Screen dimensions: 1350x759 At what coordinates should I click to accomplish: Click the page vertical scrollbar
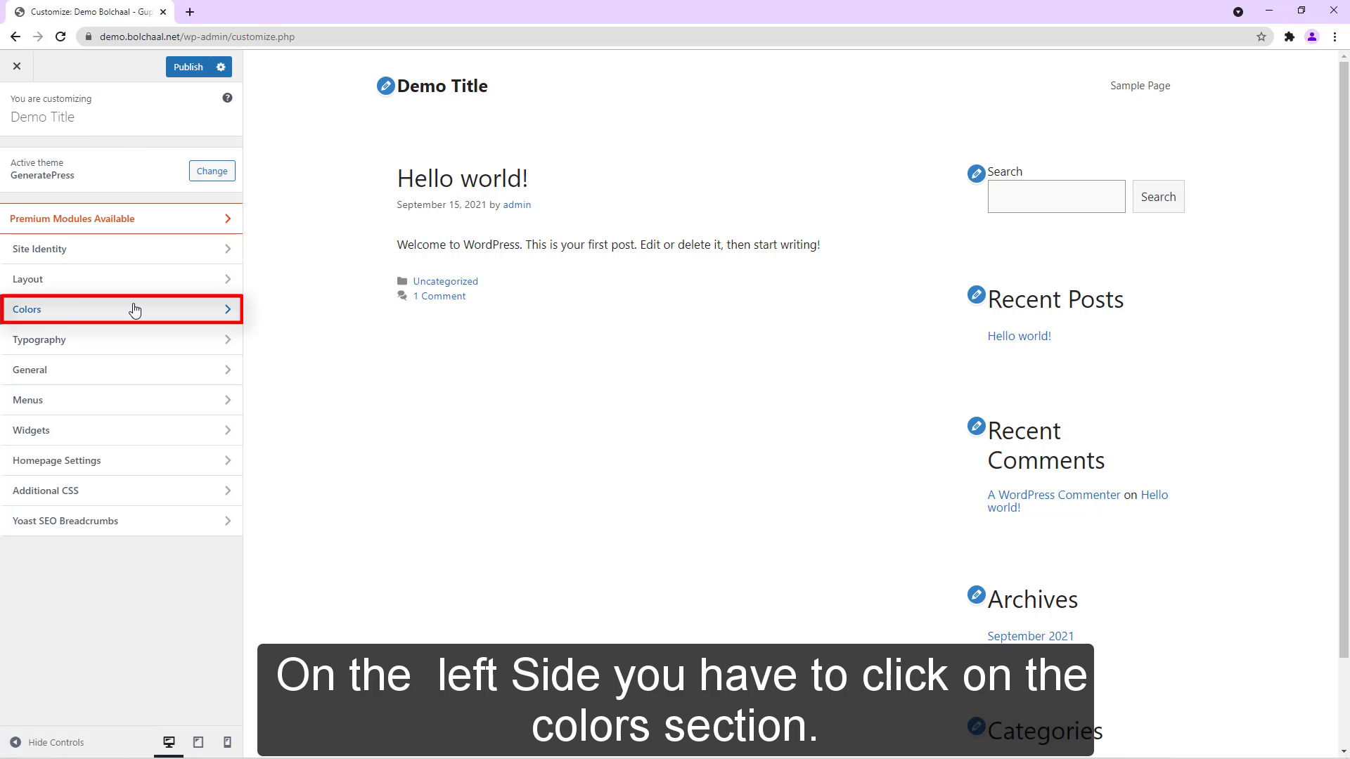coord(1344,358)
